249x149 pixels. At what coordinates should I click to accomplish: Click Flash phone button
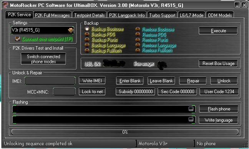coord(219,109)
